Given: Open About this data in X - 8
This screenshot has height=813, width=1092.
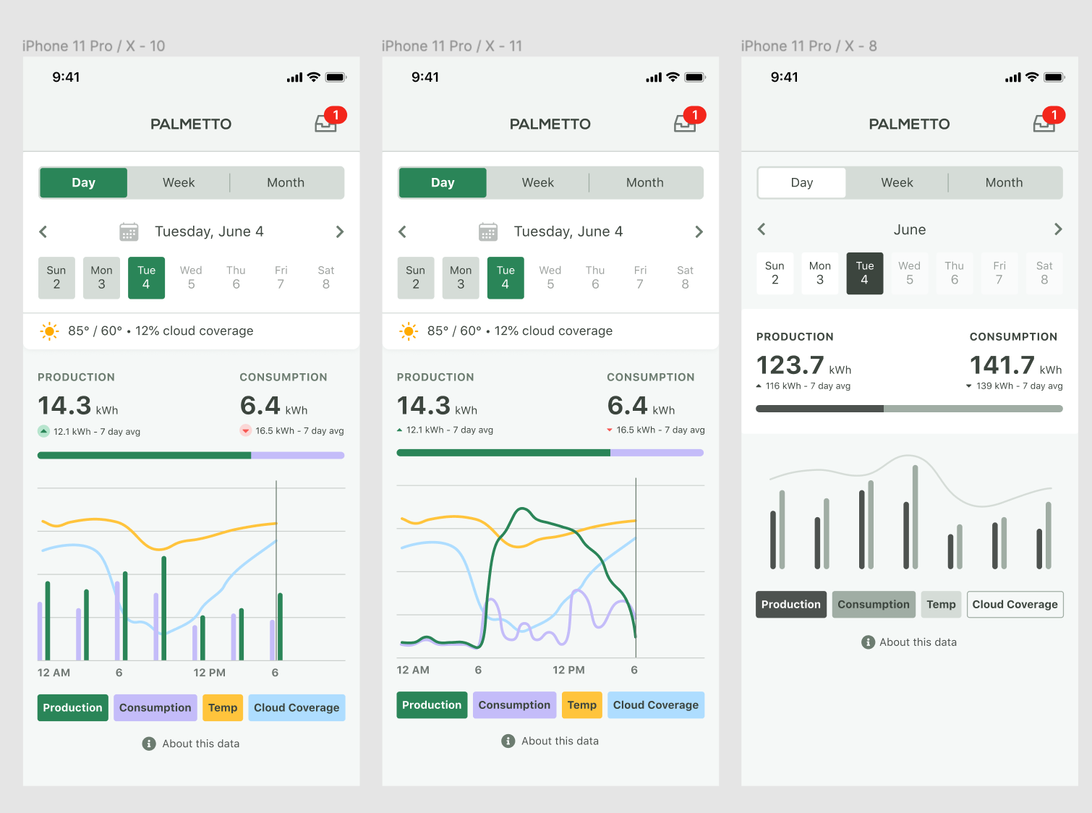Looking at the screenshot, I should point(910,642).
